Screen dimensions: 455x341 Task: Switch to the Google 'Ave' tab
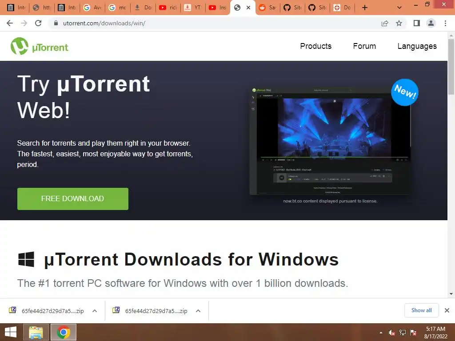(x=92, y=8)
